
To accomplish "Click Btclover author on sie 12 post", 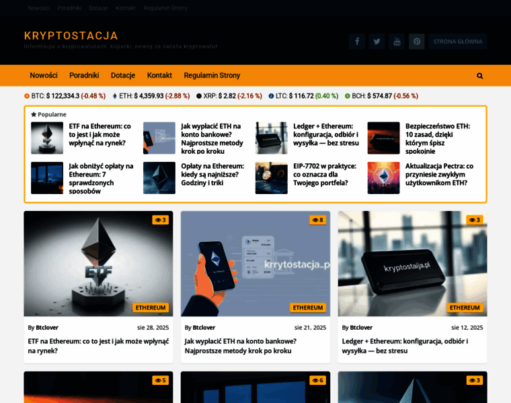I will point(361,328).
